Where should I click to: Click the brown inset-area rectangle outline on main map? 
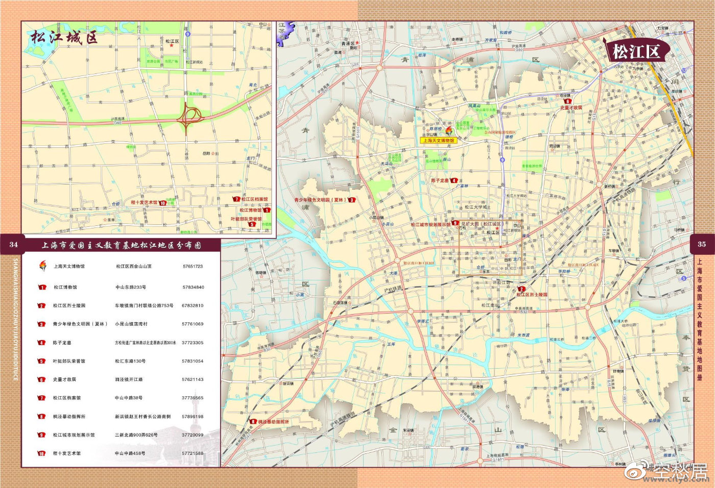point(490,248)
